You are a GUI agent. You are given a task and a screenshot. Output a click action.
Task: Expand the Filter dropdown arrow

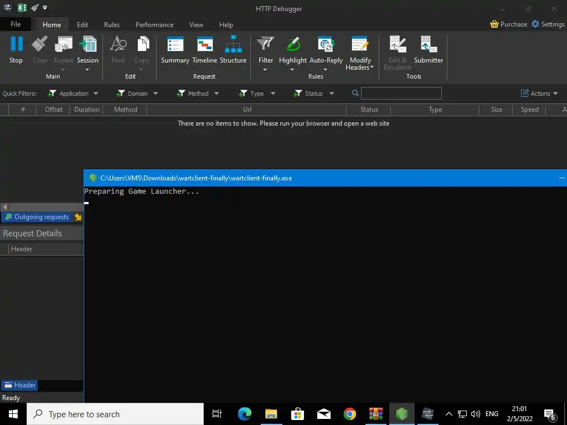click(x=265, y=69)
